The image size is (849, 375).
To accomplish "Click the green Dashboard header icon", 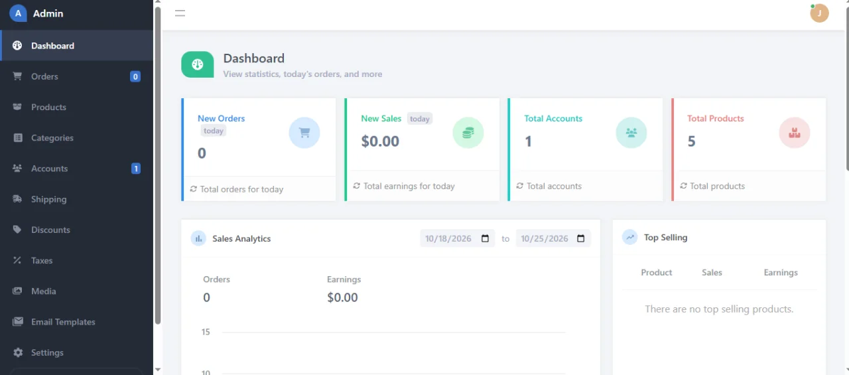I will (x=198, y=64).
